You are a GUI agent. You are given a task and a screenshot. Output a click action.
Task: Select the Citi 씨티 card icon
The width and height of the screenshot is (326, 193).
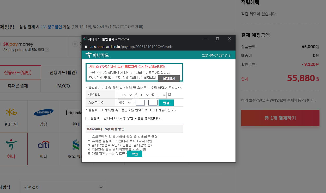click(44, 145)
